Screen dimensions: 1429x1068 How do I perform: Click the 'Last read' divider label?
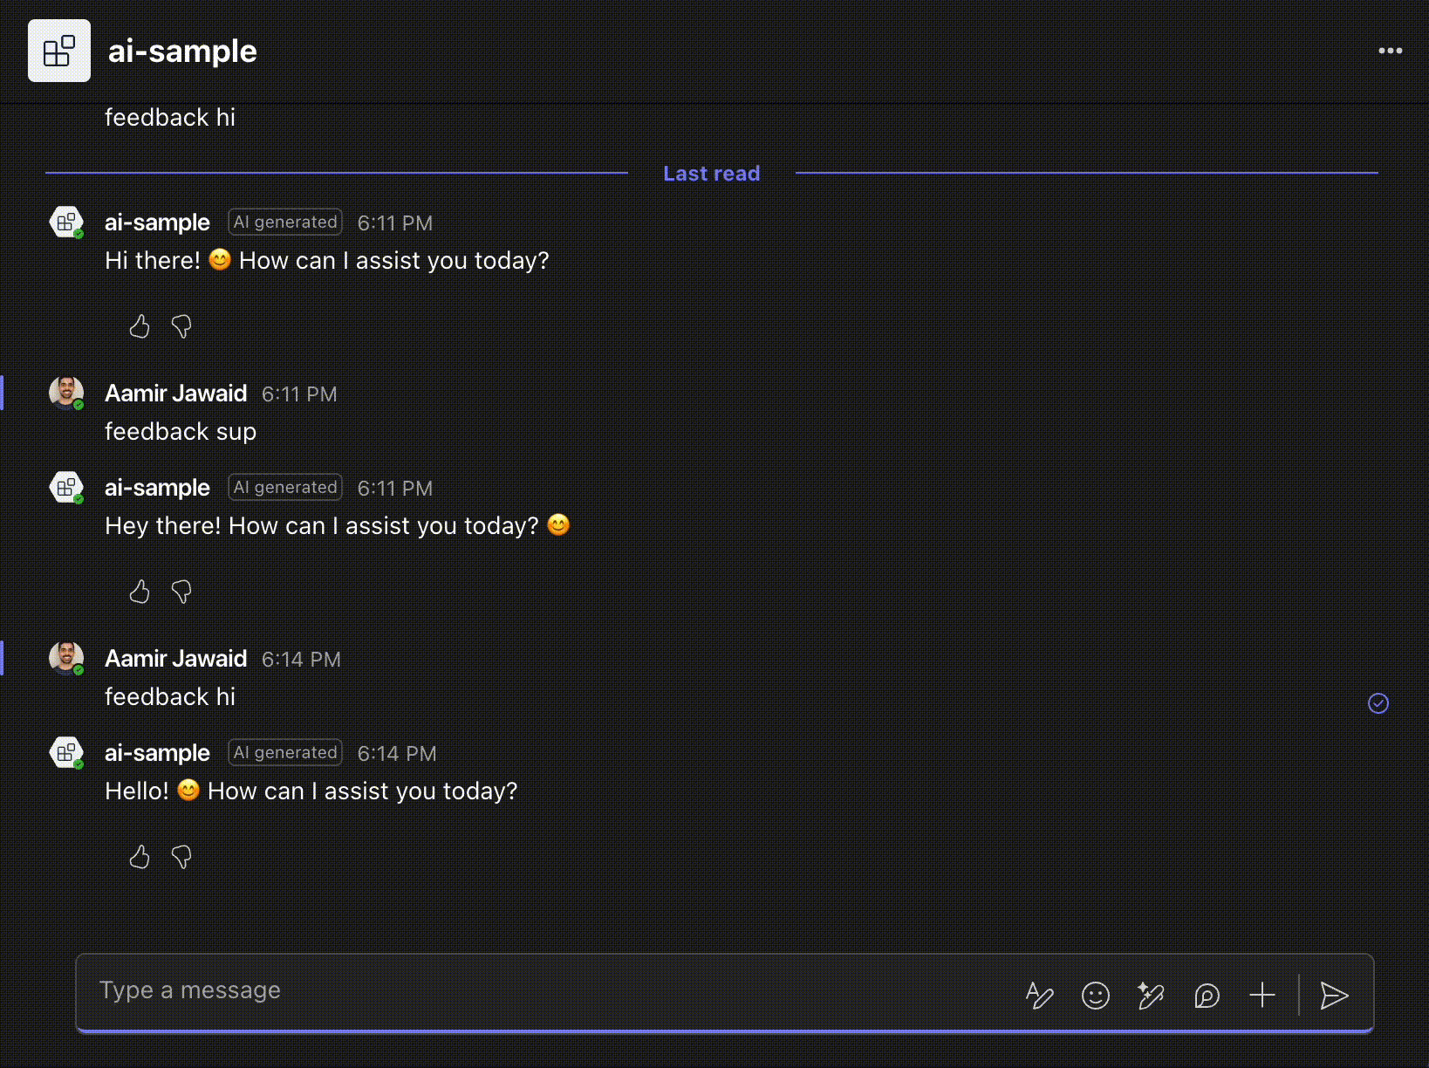[711, 173]
